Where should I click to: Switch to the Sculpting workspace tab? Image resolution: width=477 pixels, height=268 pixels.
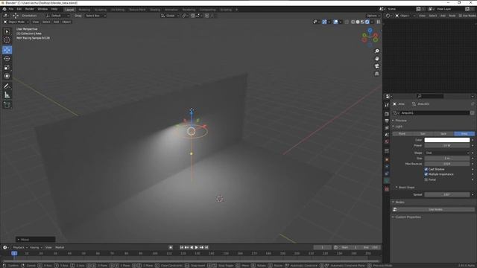[101, 10]
